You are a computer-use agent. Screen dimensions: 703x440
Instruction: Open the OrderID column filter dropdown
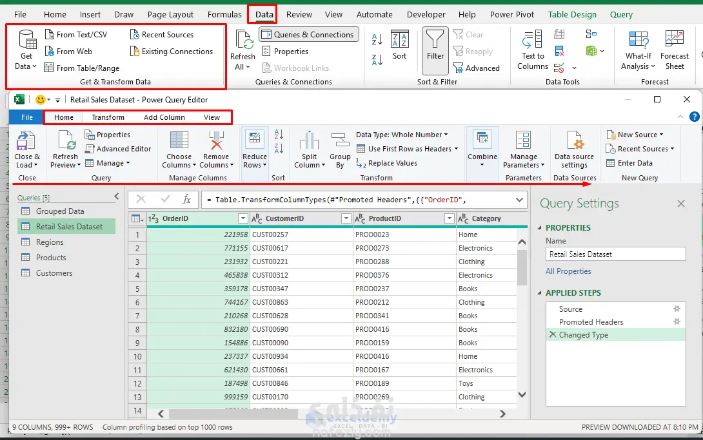click(x=243, y=219)
